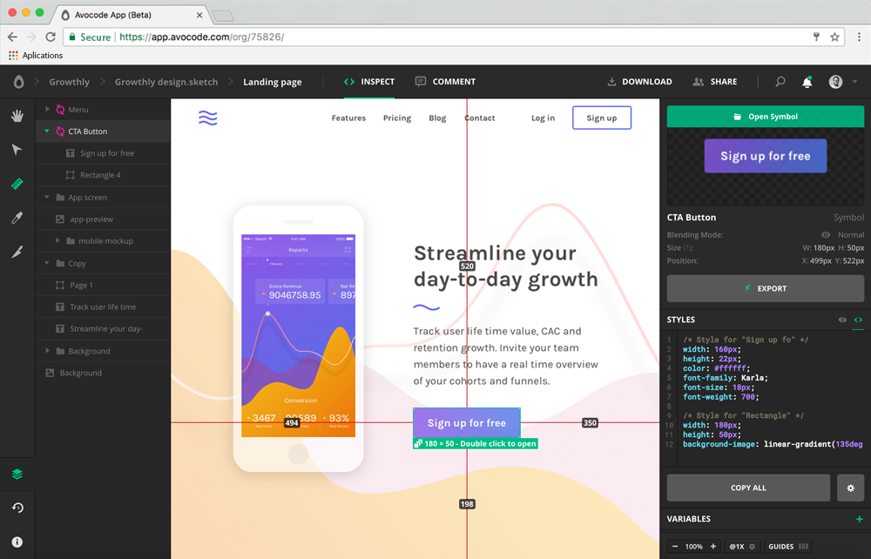This screenshot has height=559, width=871.
Task: Open code output settings gear
Action: coord(850,488)
